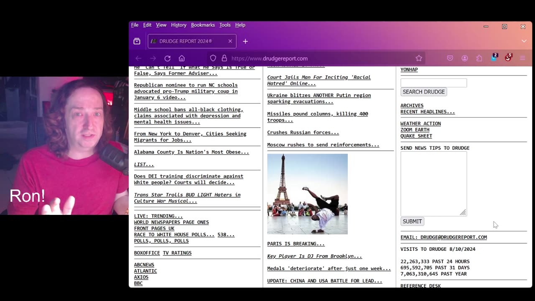535x301 pixels.
Task: View site info via padlock icon
Action: click(224, 59)
